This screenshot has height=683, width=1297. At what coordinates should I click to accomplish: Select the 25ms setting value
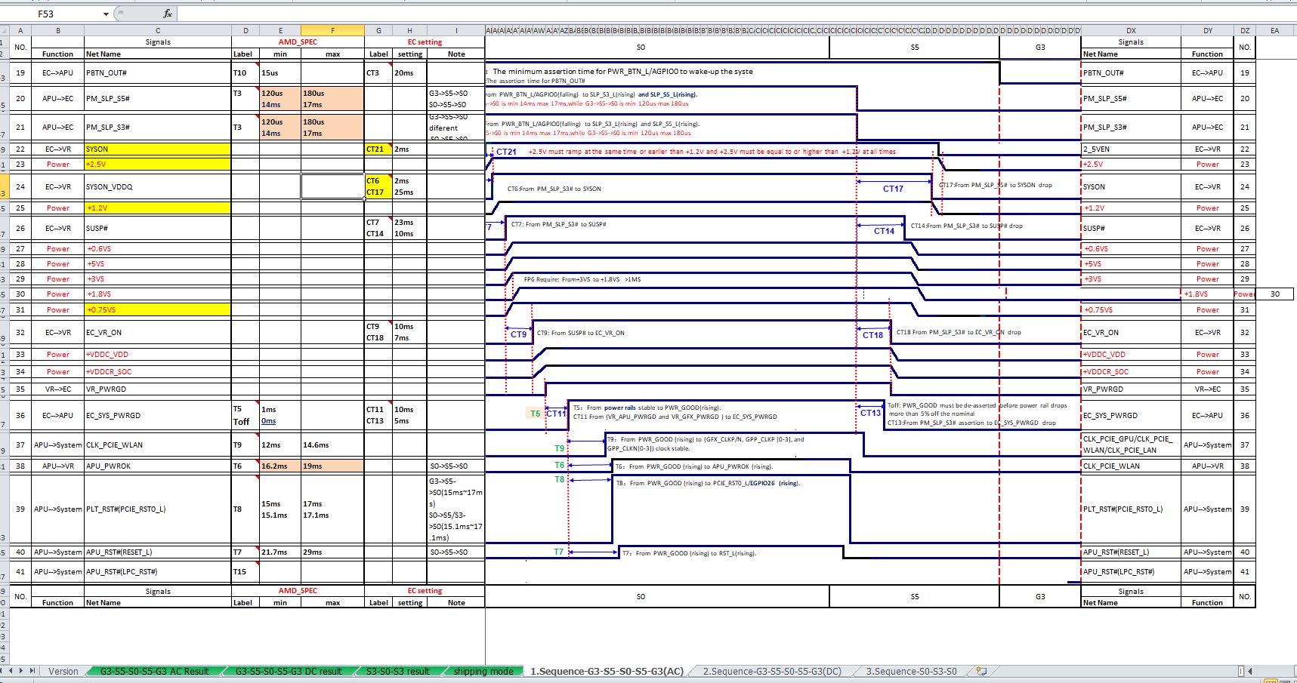[403, 192]
